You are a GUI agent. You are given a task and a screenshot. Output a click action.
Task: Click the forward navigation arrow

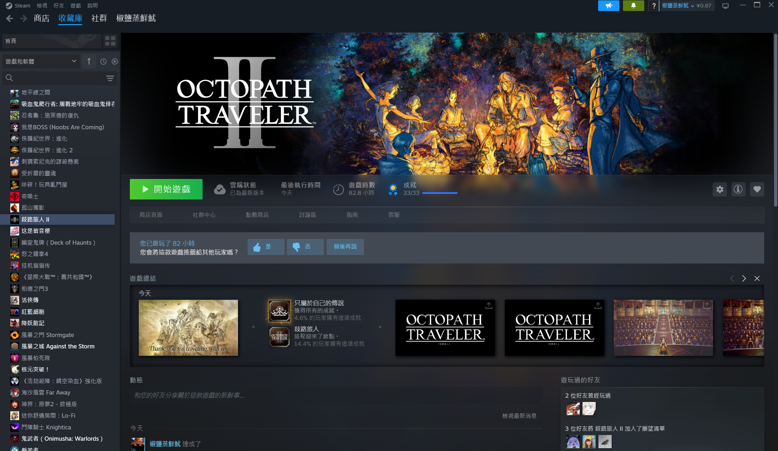click(x=23, y=18)
